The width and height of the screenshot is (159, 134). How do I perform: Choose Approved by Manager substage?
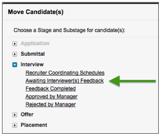51,97
